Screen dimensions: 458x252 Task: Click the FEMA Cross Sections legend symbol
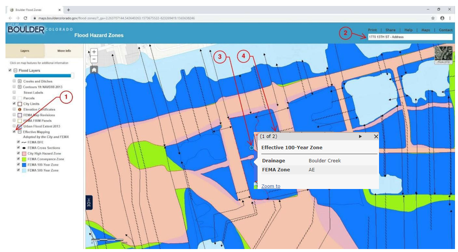point(24,148)
